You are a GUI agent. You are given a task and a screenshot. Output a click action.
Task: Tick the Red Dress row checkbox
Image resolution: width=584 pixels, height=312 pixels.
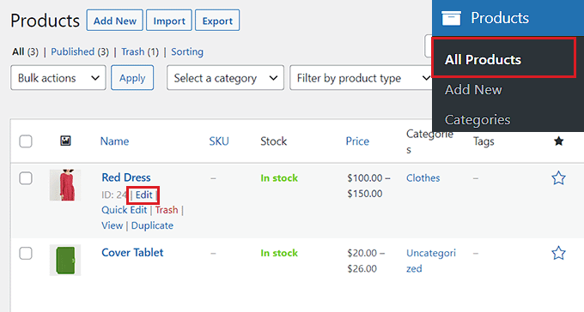coord(26,178)
